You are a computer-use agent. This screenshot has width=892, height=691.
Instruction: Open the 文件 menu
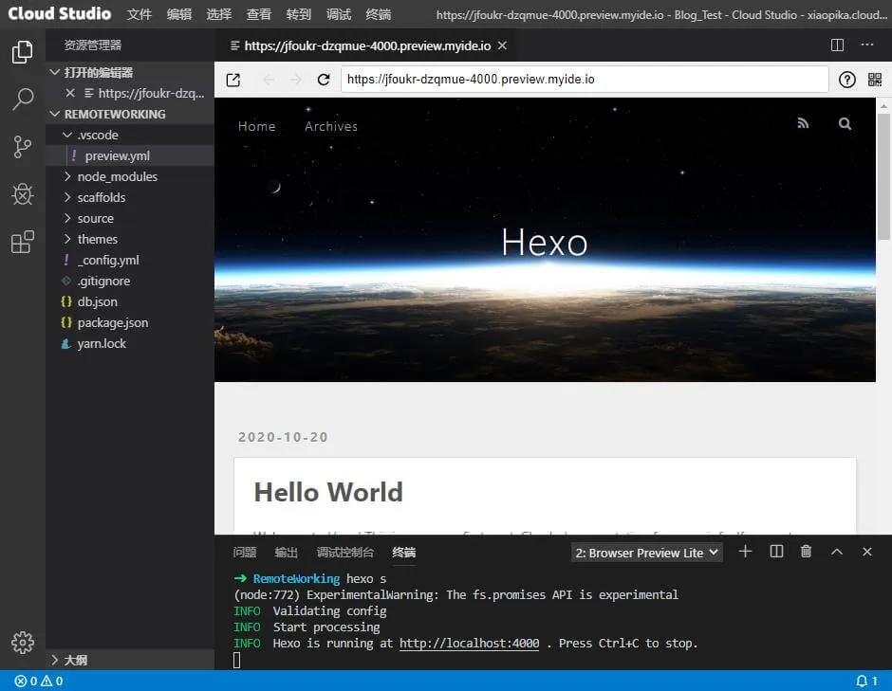(x=139, y=14)
